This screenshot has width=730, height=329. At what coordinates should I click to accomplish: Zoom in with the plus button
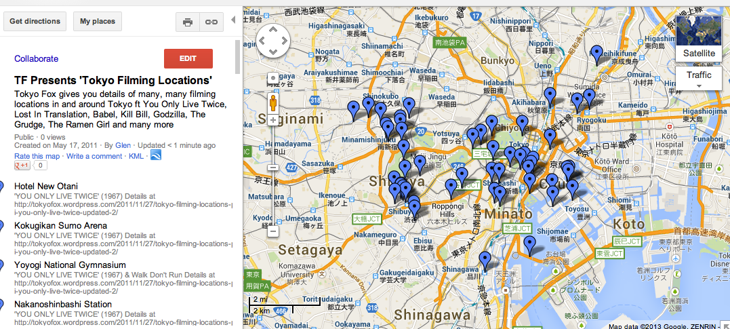tap(273, 120)
